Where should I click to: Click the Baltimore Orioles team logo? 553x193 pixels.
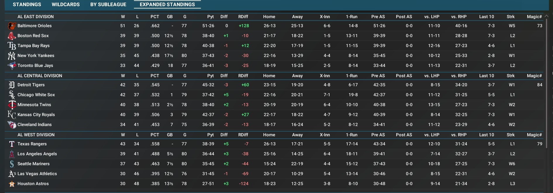[x=12, y=26]
